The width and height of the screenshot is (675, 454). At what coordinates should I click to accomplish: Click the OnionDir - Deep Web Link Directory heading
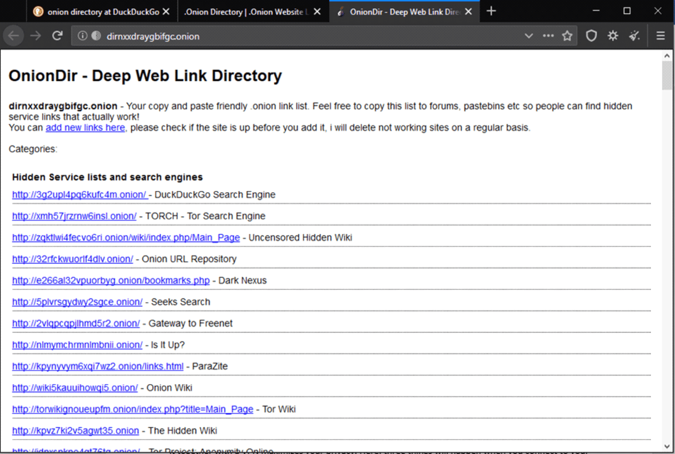coord(145,75)
